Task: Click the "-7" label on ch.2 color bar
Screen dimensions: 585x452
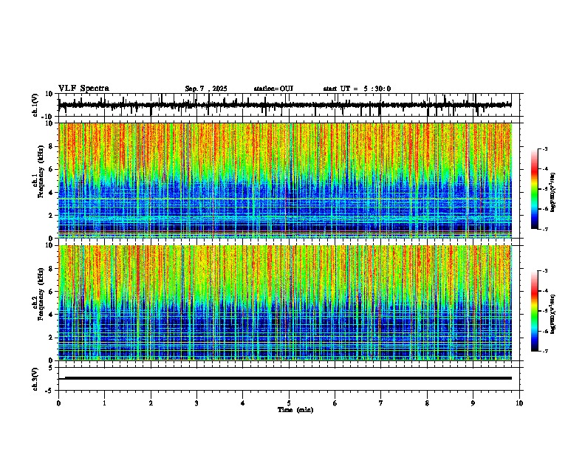Action: click(545, 352)
